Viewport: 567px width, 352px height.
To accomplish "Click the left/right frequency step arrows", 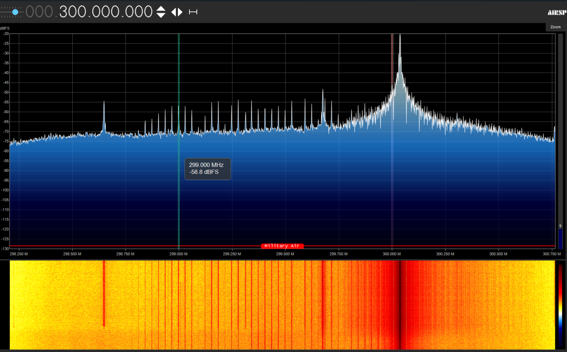I will click(x=177, y=12).
